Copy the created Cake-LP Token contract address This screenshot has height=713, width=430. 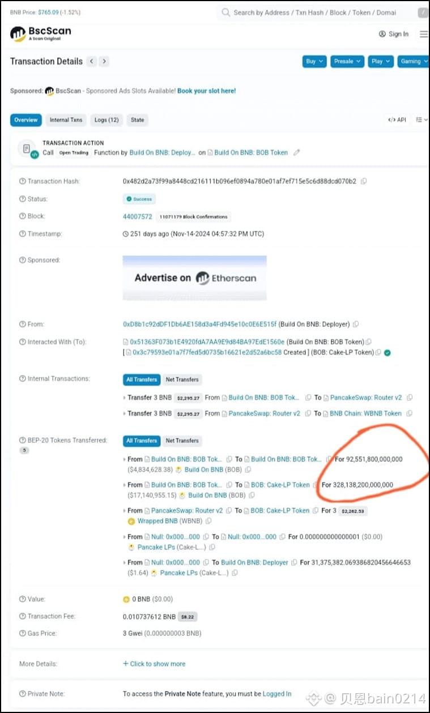[378, 352]
